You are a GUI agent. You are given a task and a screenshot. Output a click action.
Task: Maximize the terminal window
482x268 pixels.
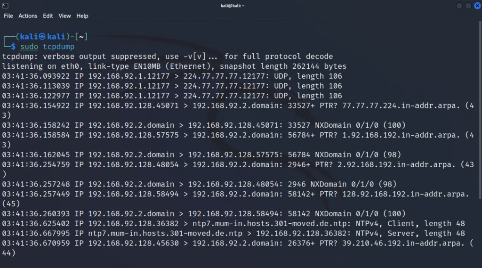pyautogui.click(x=468, y=6)
